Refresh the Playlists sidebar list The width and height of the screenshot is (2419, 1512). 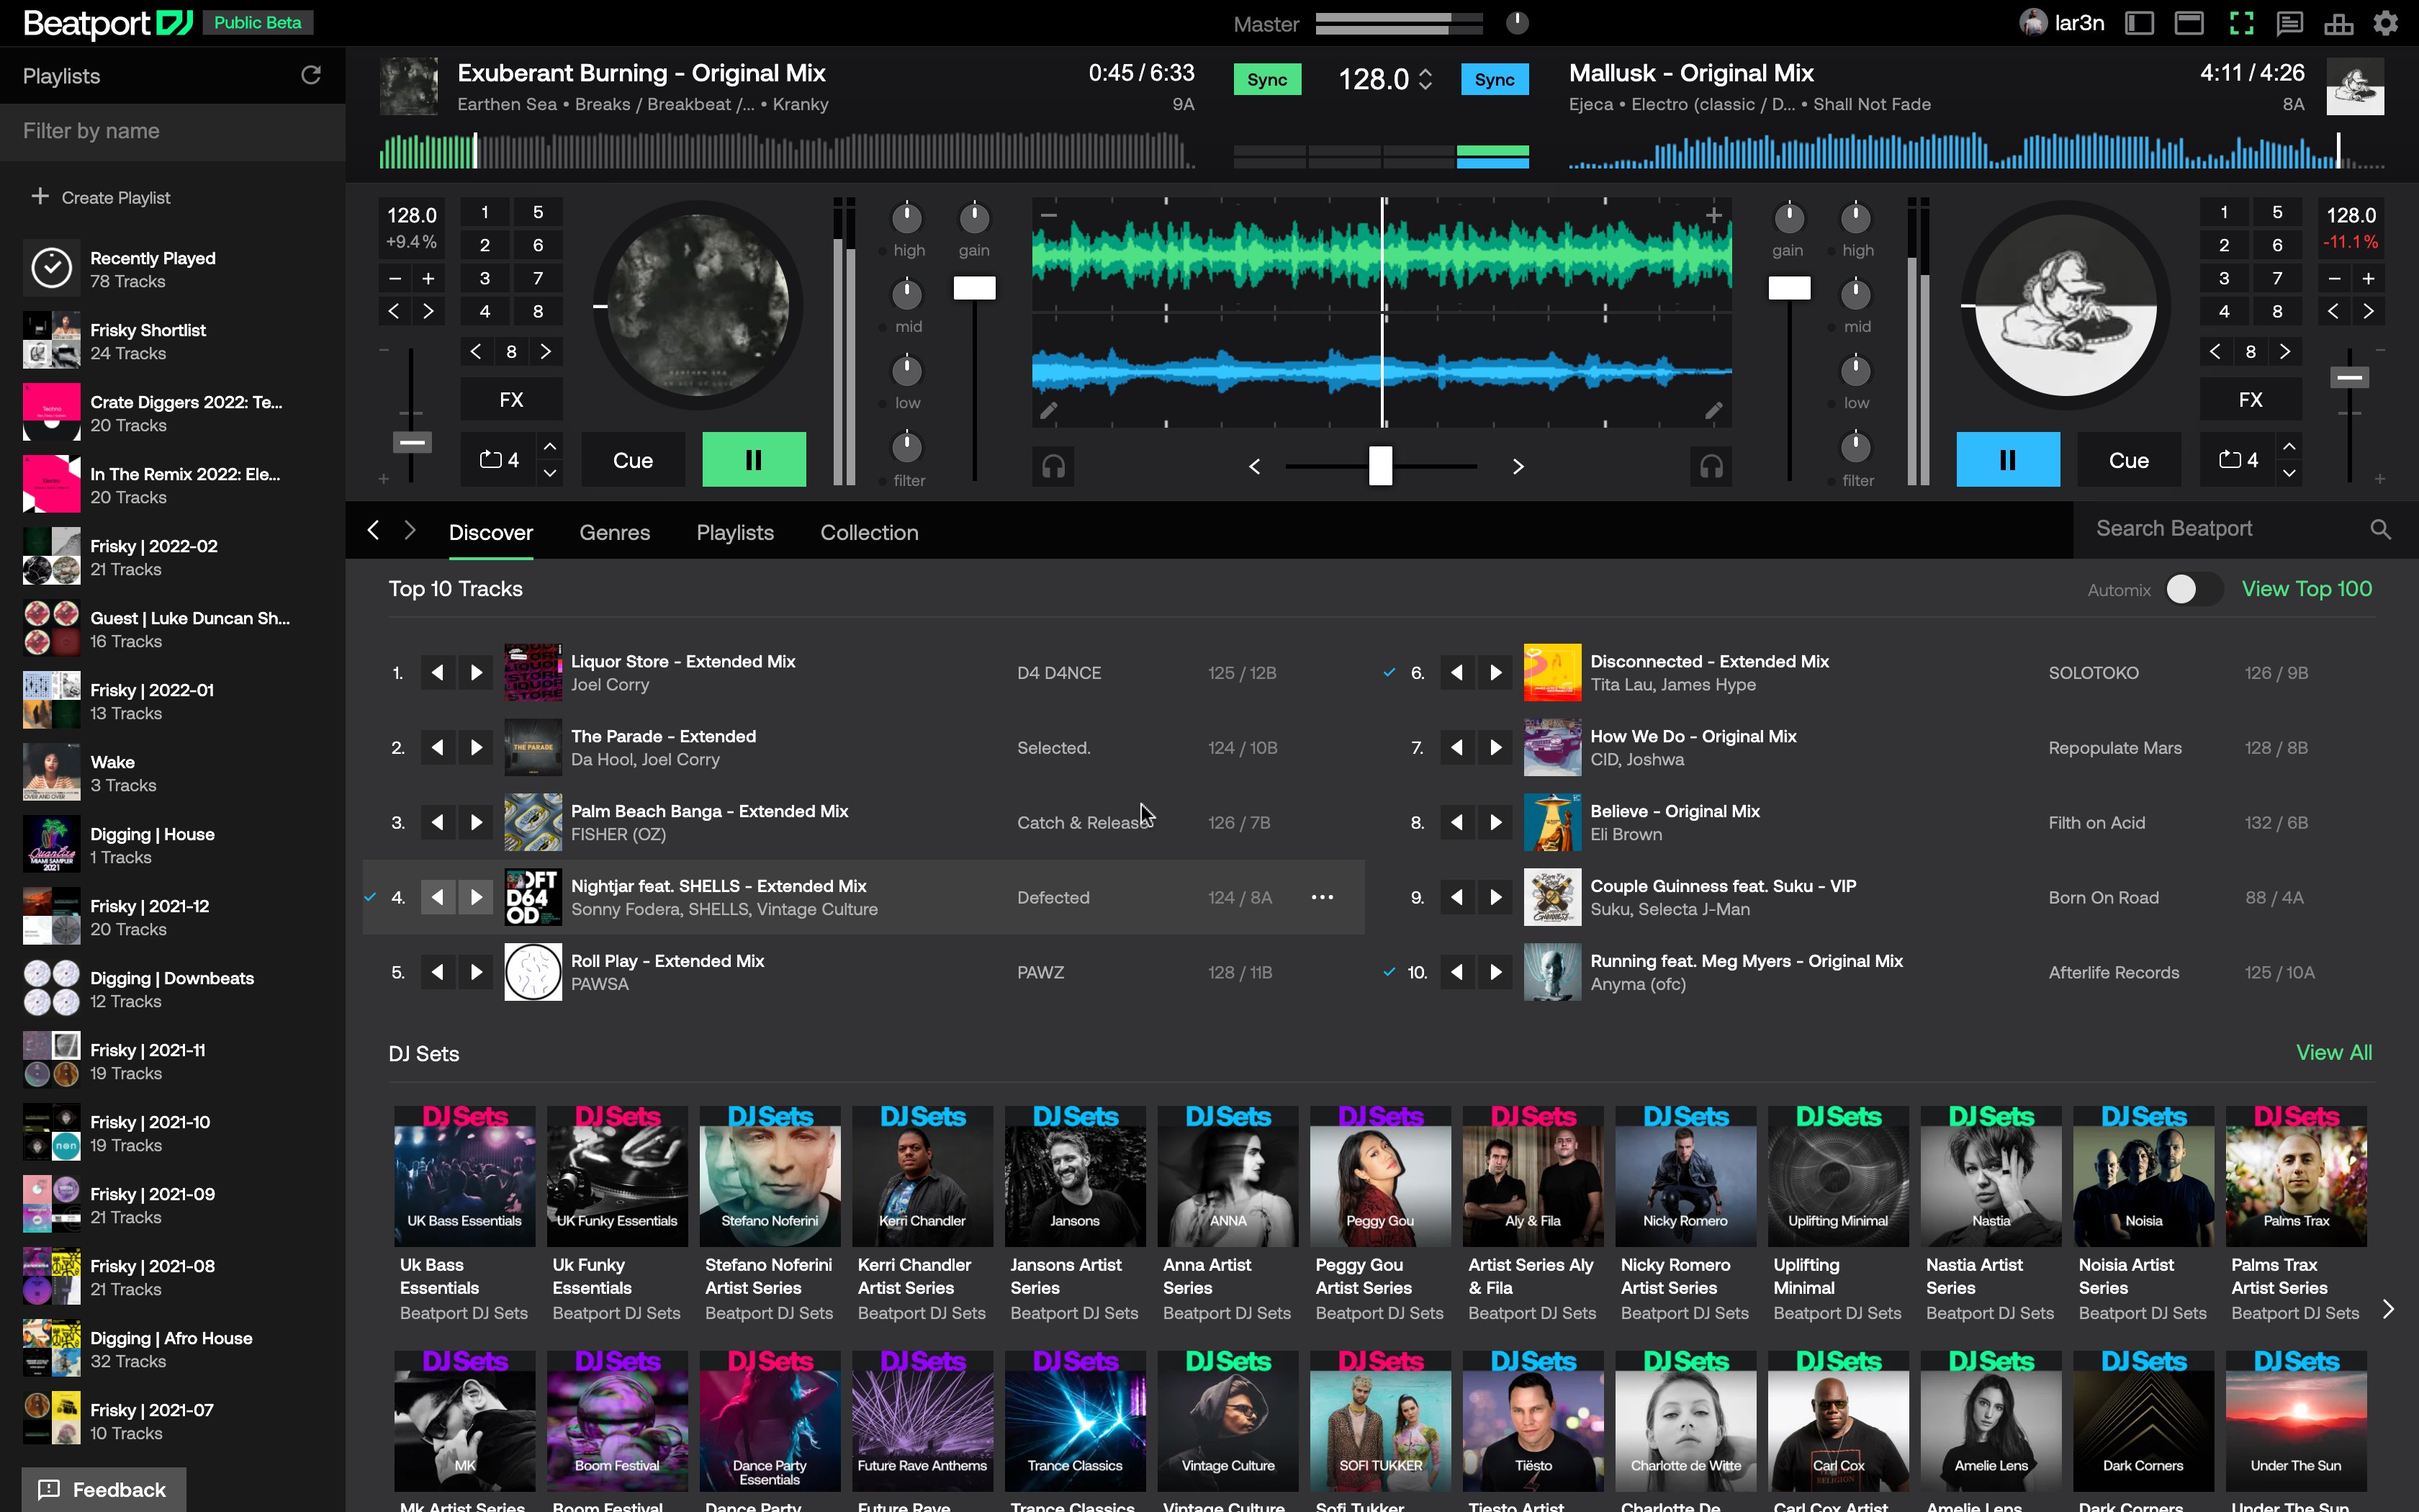(311, 76)
